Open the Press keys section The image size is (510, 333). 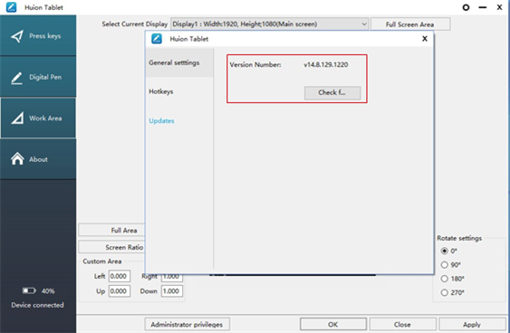tap(38, 35)
